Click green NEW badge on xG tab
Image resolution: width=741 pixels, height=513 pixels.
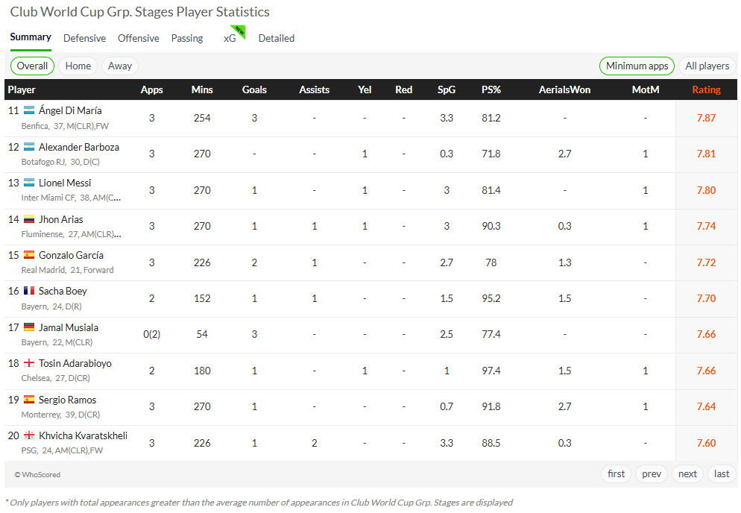click(x=239, y=31)
